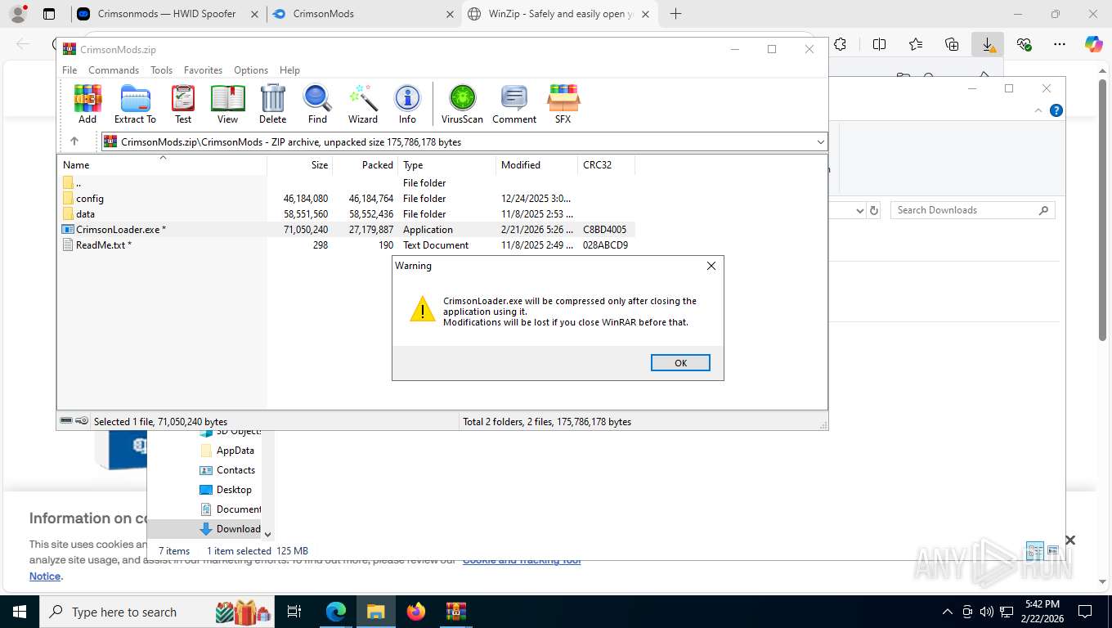Run the Test archive tool
Viewport: 1112px width, 628px height.
click(x=183, y=104)
